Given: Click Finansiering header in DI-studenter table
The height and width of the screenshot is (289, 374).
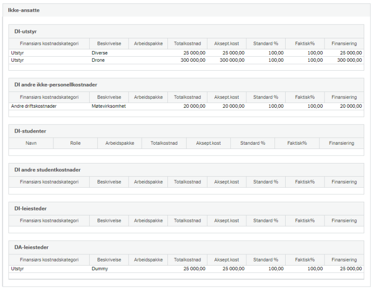Looking at the screenshot, I should click(x=342, y=143).
